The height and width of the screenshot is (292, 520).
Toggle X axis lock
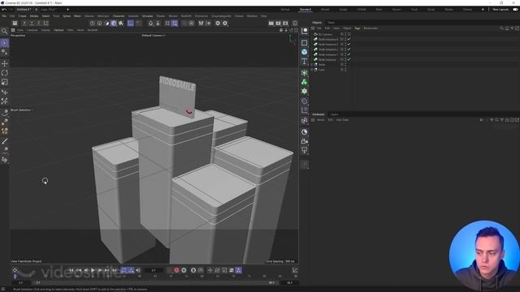point(24,24)
